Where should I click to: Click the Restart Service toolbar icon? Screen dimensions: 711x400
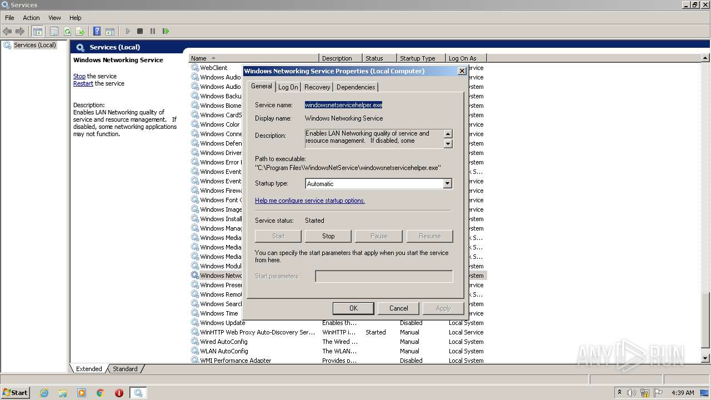pos(166,31)
